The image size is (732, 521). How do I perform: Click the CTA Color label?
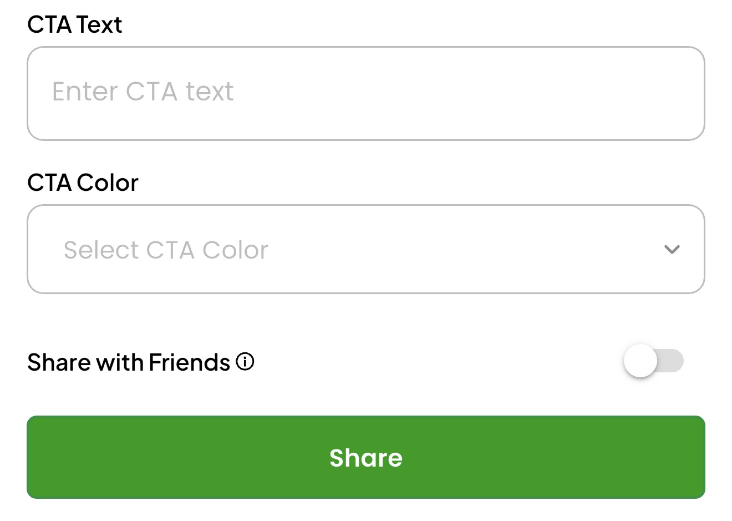[x=83, y=183]
